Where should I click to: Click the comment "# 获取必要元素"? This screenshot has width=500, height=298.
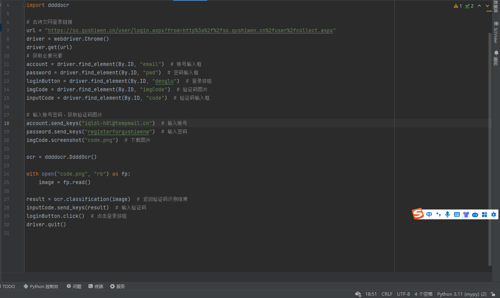44,56
